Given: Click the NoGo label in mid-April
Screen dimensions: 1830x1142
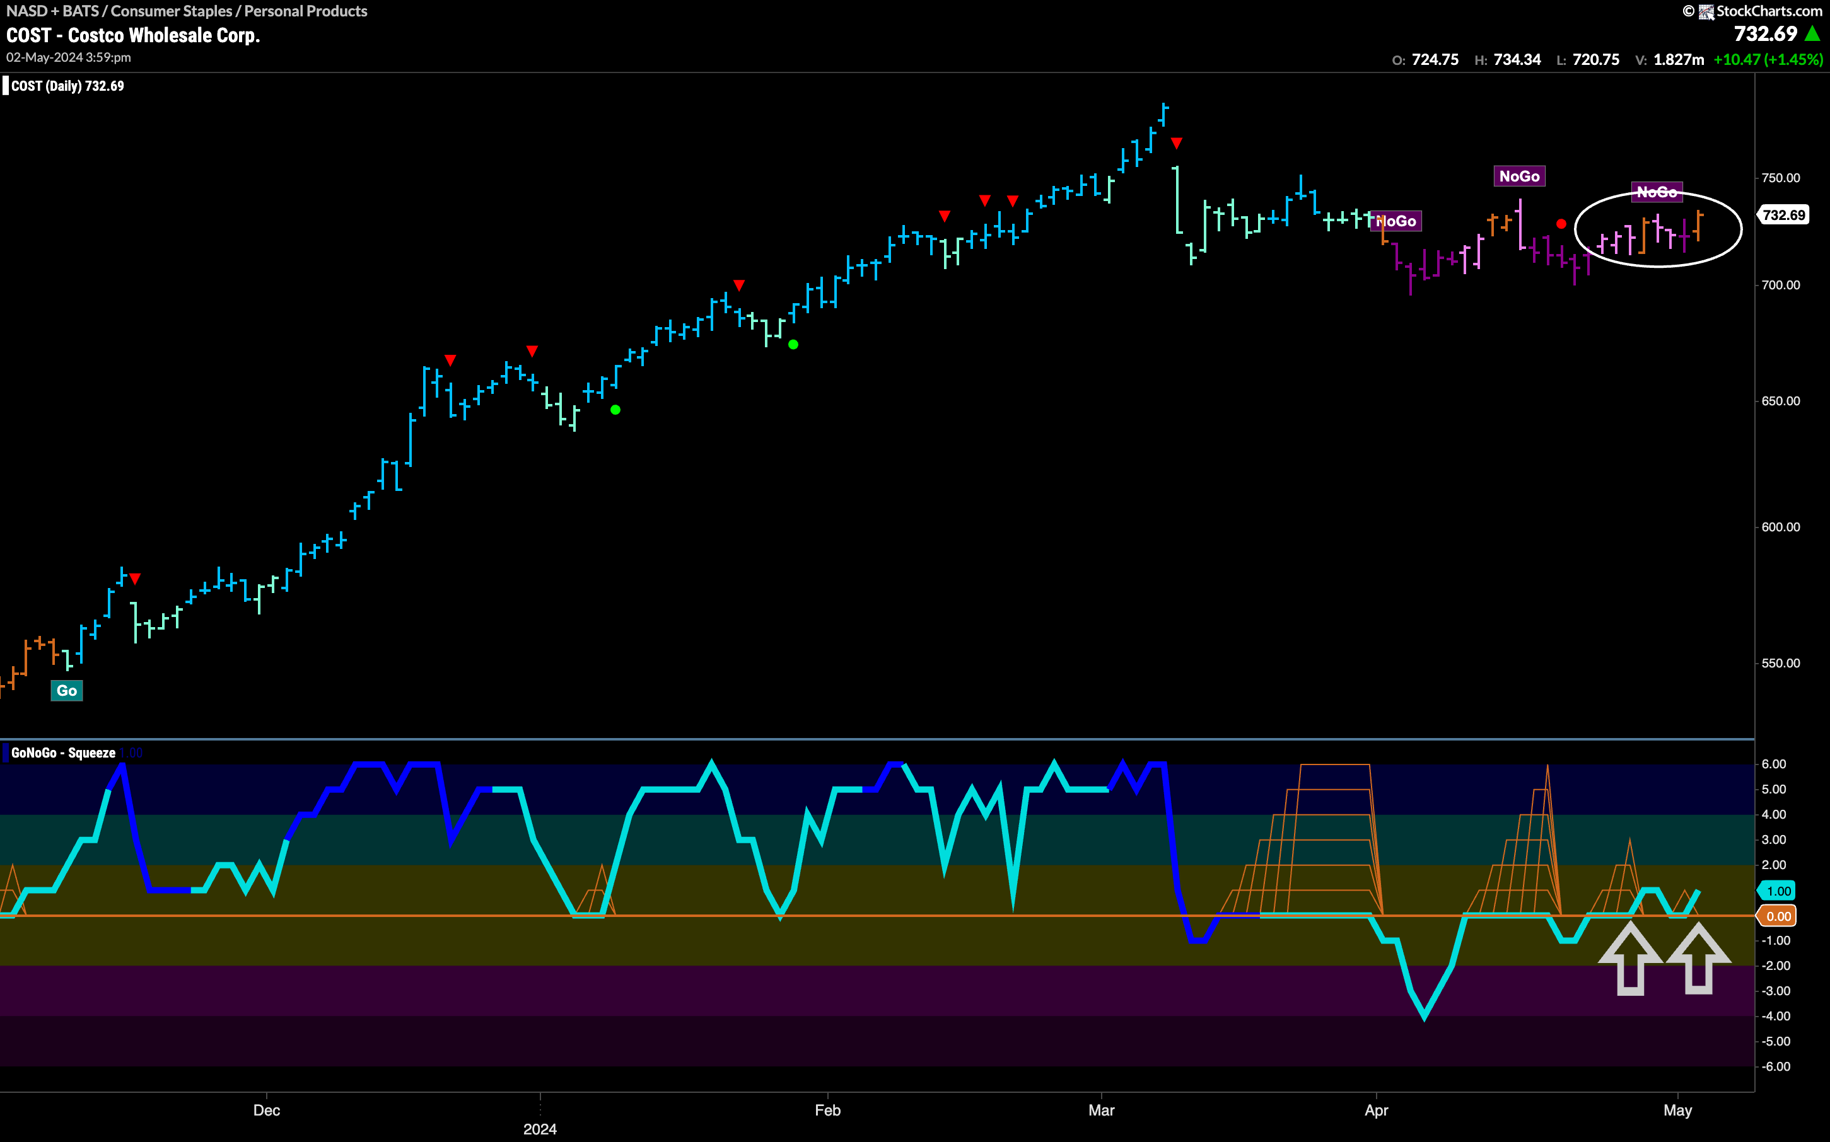Looking at the screenshot, I should click(1520, 176).
